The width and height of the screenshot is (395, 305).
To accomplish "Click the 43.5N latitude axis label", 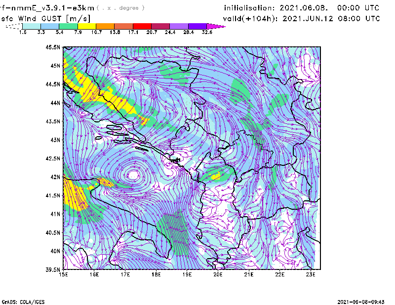I will point(53,121).
